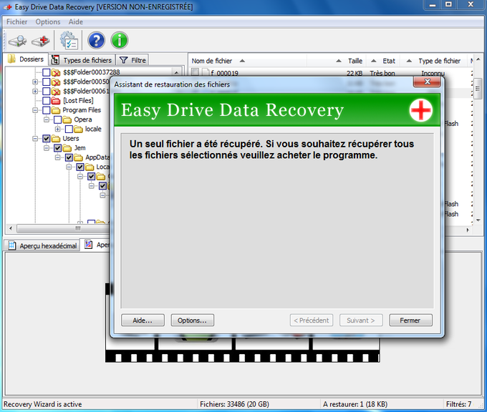Click folder tree scrollbar left arrow
Screen dimensions: 487x412
pos(11,228)
